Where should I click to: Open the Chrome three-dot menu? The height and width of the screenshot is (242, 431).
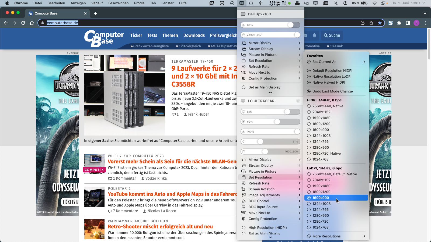tap(425, 23)
